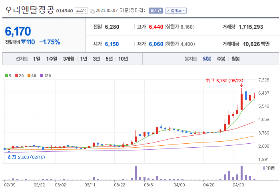Click the 1,991 price axis label

point(264,159)
